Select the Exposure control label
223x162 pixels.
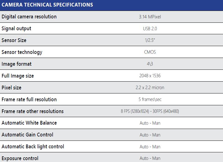(x=20, y=158)
